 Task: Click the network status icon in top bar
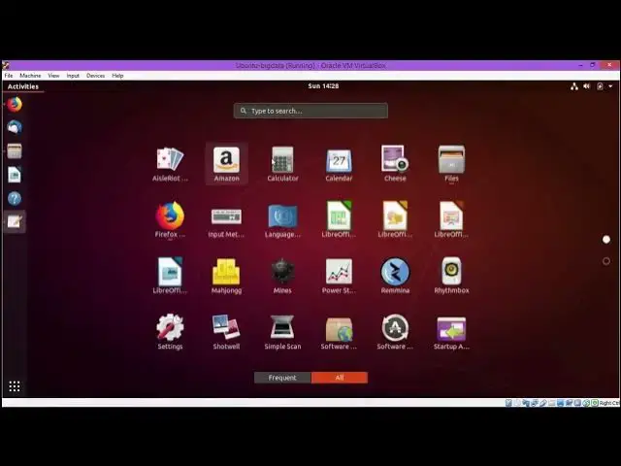pyautogui.click(x=574, y=86)
